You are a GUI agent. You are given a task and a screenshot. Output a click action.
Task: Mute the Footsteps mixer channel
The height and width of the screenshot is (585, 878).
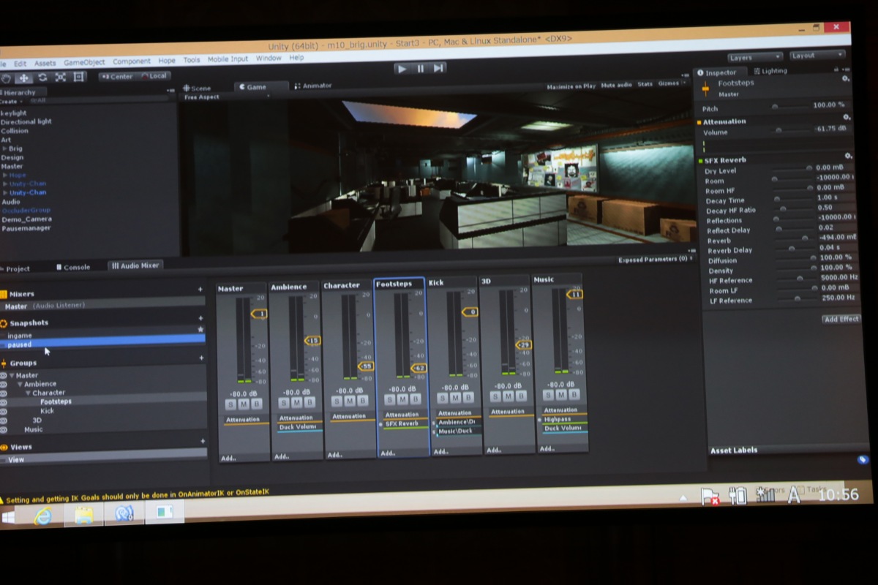click(402, 400)
